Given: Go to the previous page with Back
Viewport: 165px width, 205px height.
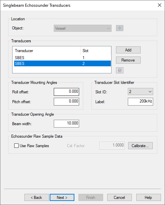Looking at the screenshot, I should coord(37,198).
